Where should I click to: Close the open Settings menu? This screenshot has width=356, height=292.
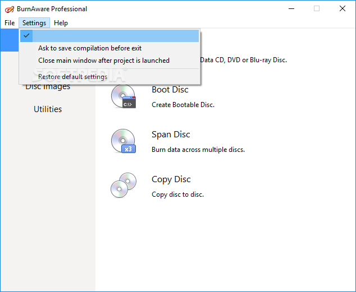34,23
